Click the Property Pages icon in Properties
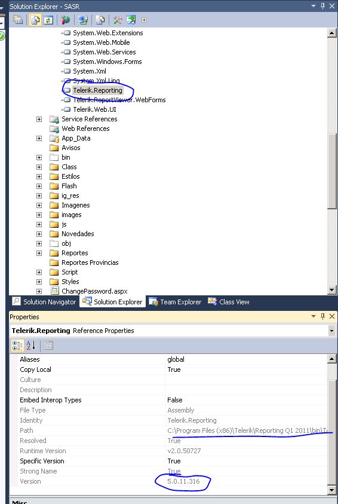 tap(48, 346)
